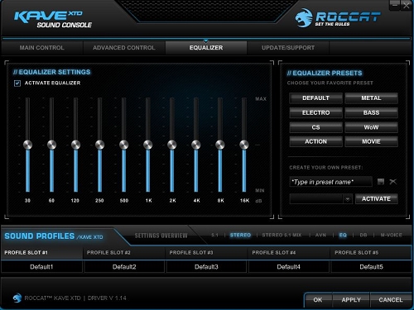Go to the Update/Support tab
Image resolution: width=414 pixels, height=310 pixels.
[288, 48]
